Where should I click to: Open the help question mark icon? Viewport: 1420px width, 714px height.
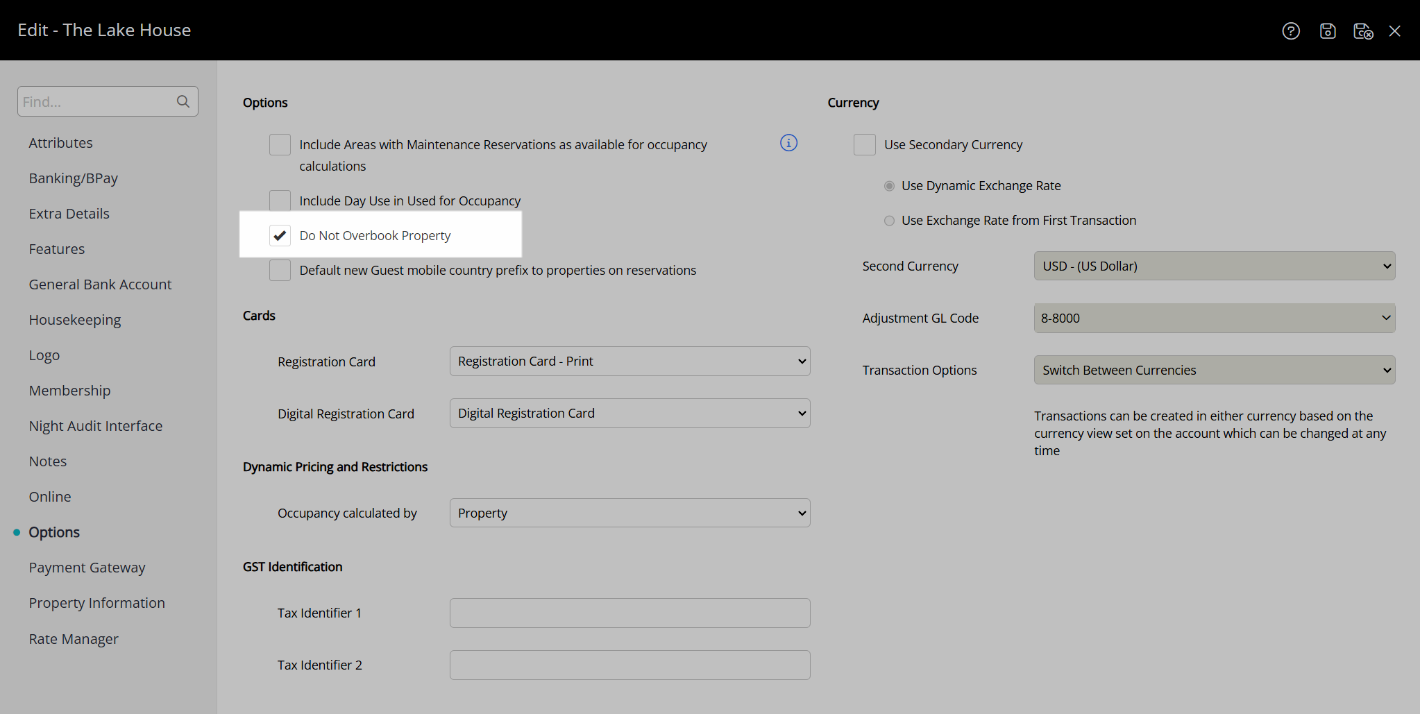click(x=1291, y=31)
